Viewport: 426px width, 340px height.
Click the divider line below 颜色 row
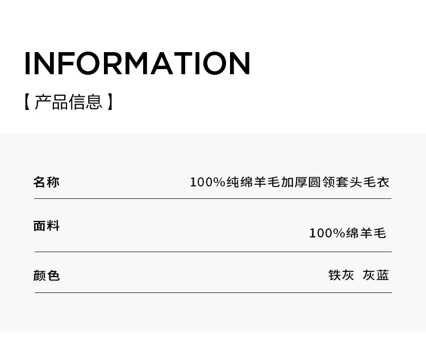[x=212, y=292]
